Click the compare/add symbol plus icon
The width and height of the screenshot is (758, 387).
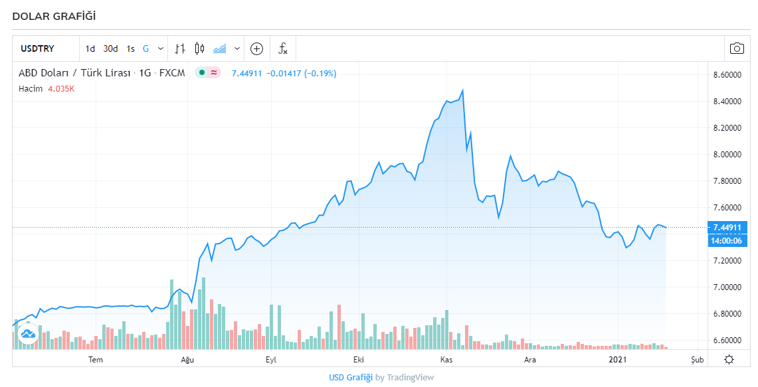pyautogui.click(x=256, y=48)
